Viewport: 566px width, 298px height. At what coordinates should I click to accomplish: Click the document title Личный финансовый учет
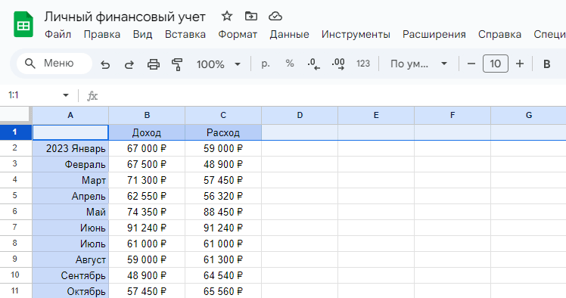125,17
